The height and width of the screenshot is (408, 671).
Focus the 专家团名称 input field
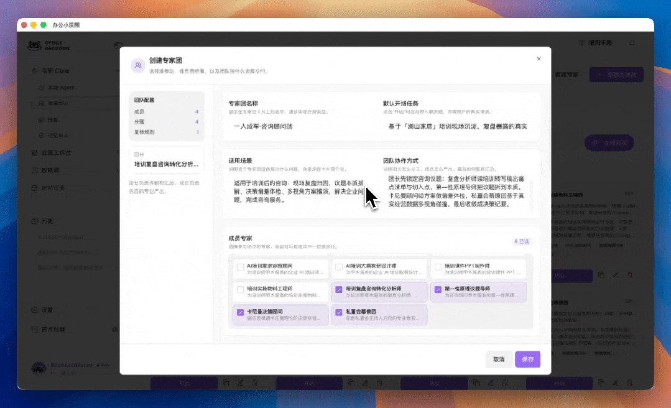[302, 126]
